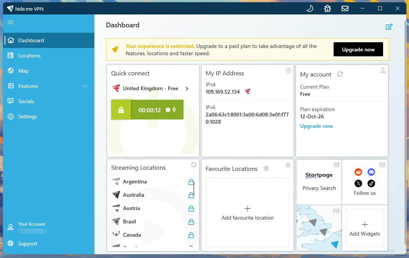The image size is (409, 258).
Task: Click star icon on Favourite Locations card
Action: (288, 165)
